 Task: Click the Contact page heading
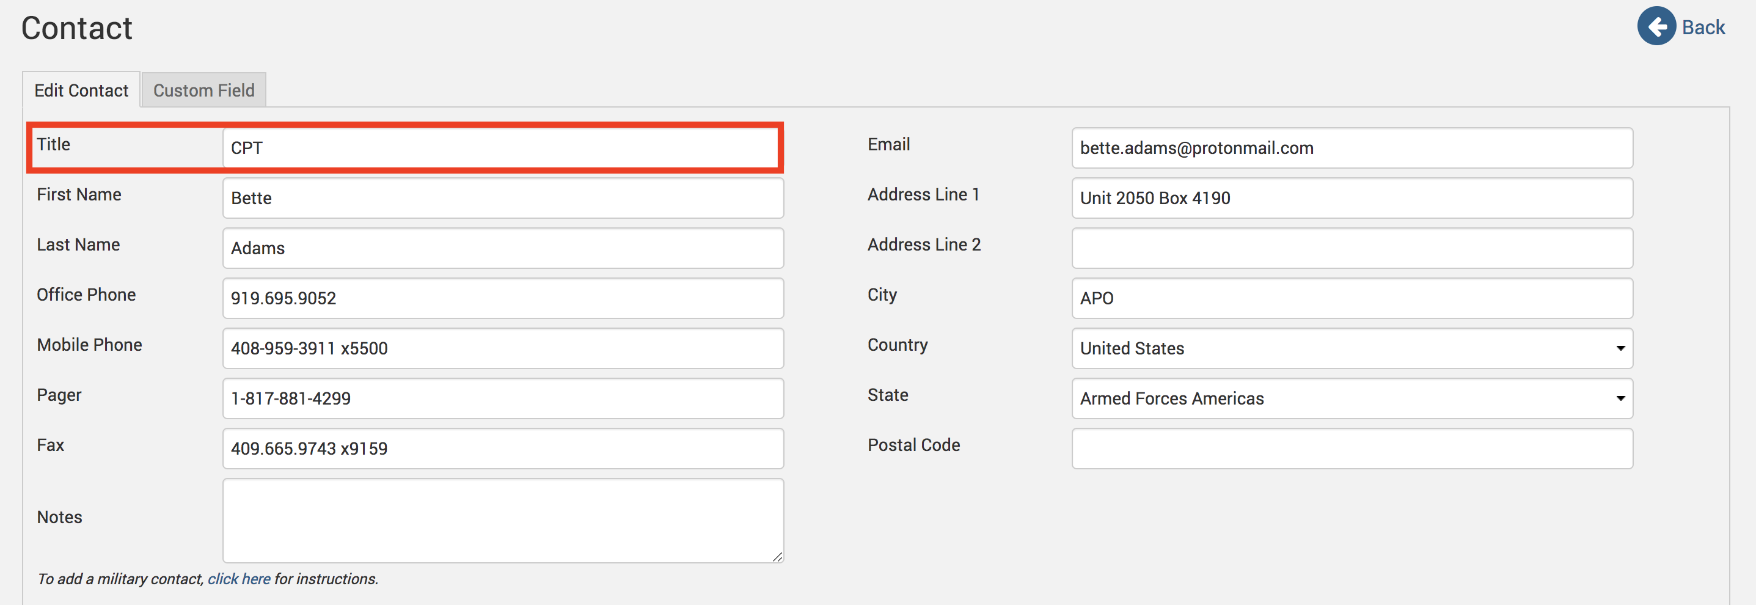click(x=77, y=28)
